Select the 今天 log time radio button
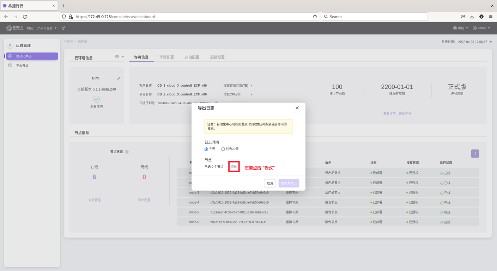 point(206,149)
